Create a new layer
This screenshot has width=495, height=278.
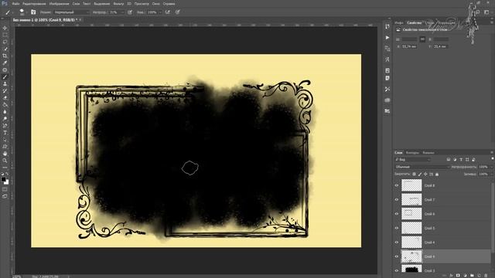pyautogui.click(x=479, y=276)
